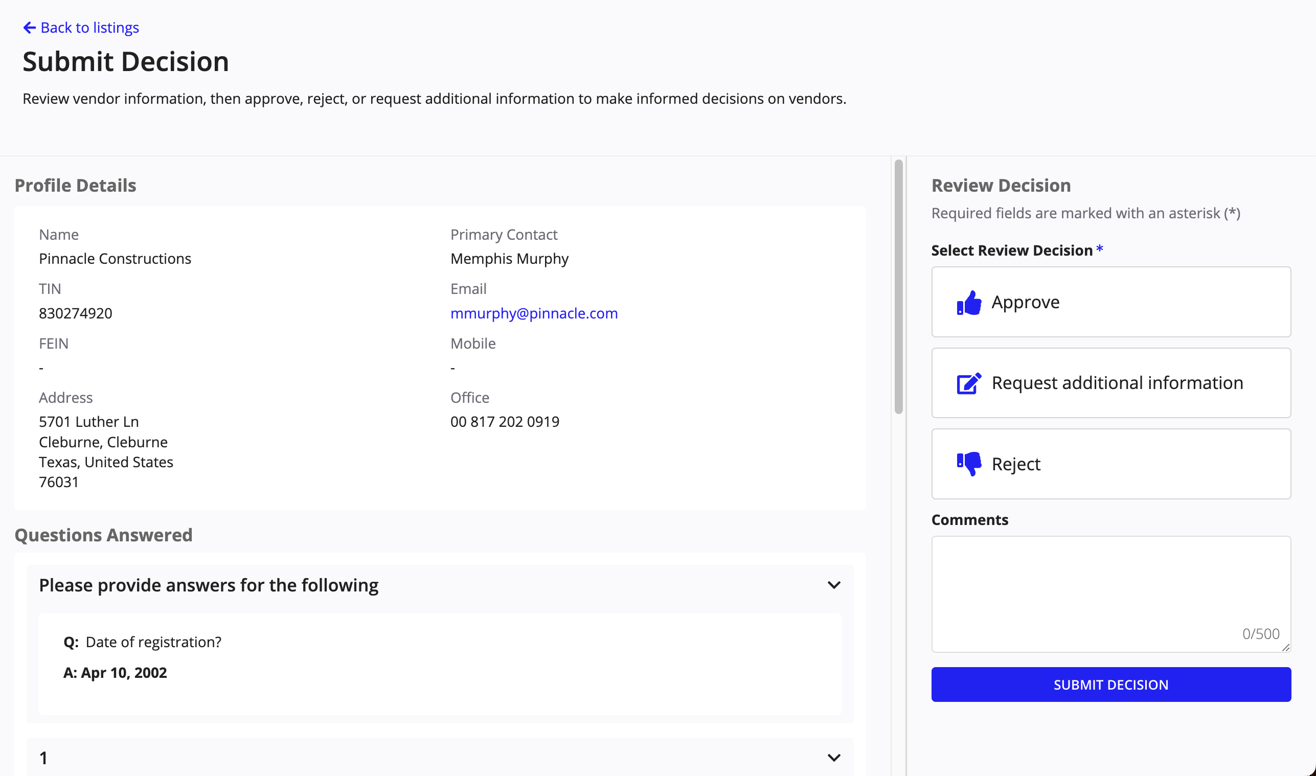Click the 'Review Decision' heading

tap(1001, 186)
